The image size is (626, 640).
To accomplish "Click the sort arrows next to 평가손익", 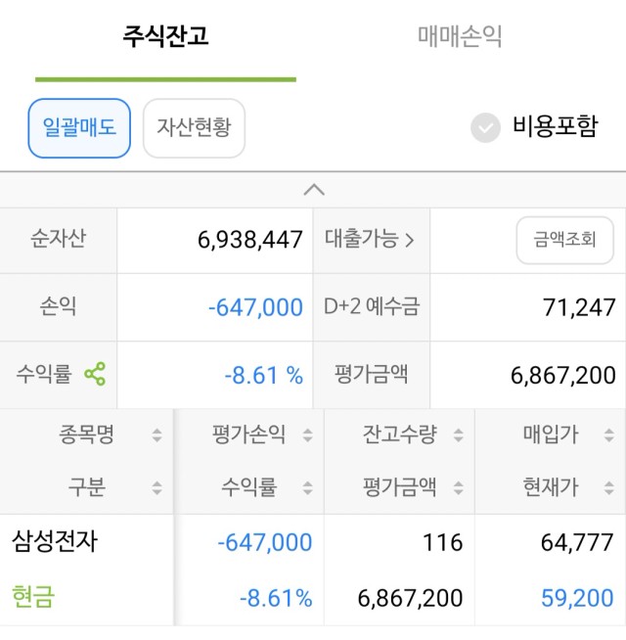I will tap(308, 435).
